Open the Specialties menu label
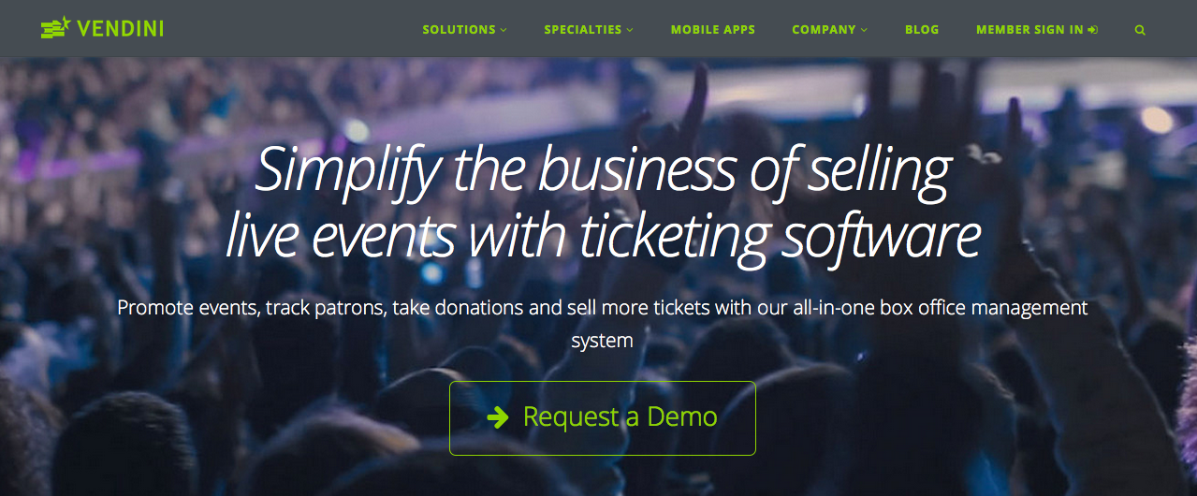This screenshot has height=496, width=1197. point(583,29)
